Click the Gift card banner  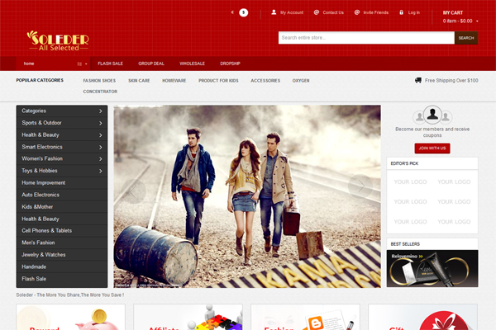pyautogui.click(x=423, y=317)
